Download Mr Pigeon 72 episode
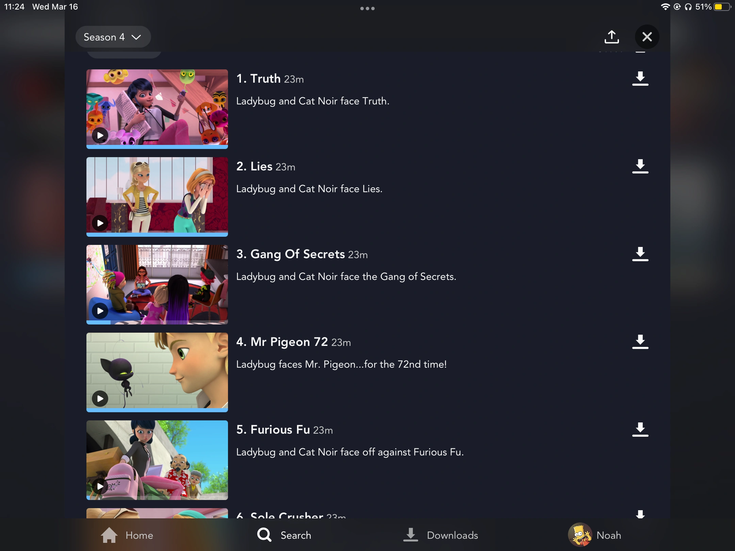 tap(640, 341)
